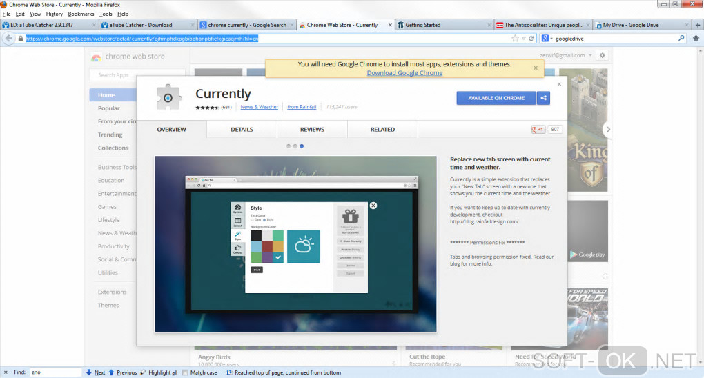Click the Currently screenshot preview image
This screenshot has height=378, width=704.
pyautogui.click(x=295, y=243)
